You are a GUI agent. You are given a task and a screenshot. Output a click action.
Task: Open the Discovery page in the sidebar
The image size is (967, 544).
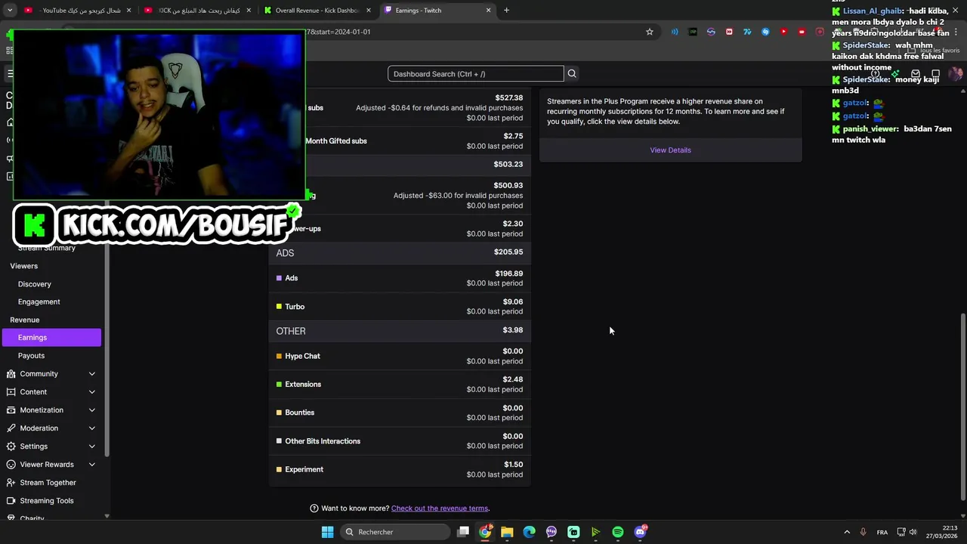coord(35,284)
